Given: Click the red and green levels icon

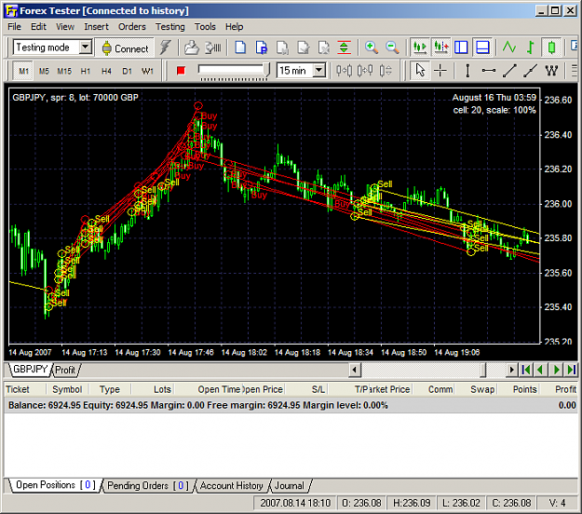Looking at the screenshot, I should [x=345, y=47].
